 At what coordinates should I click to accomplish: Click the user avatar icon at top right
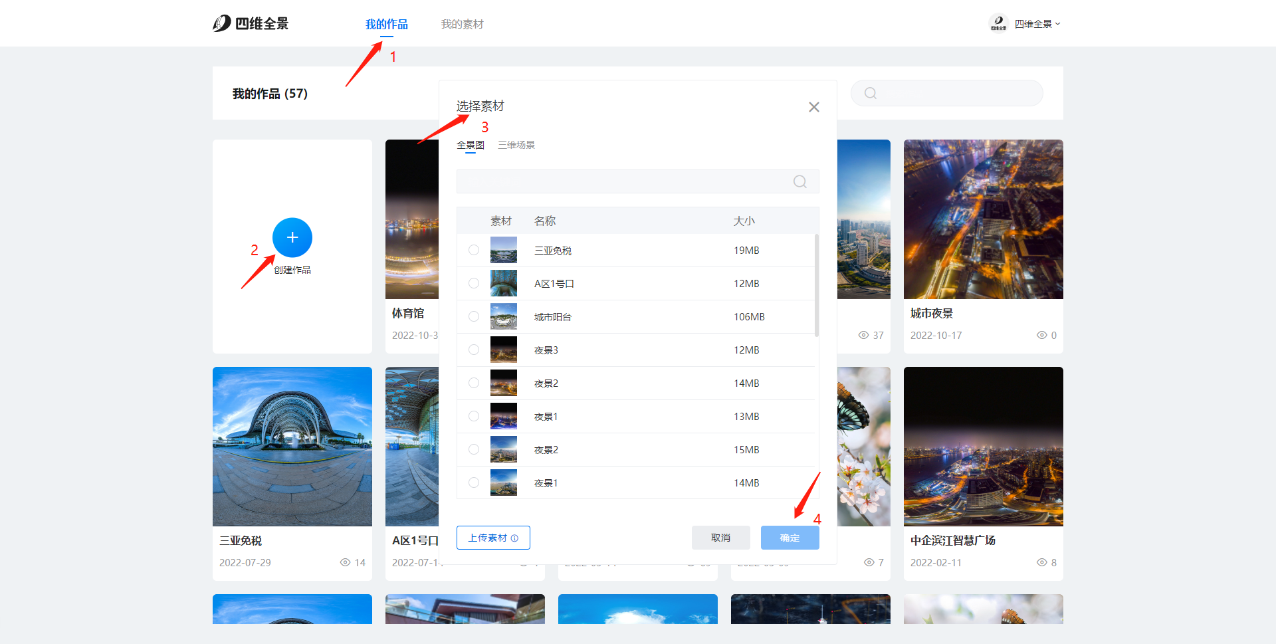(998, 24)
